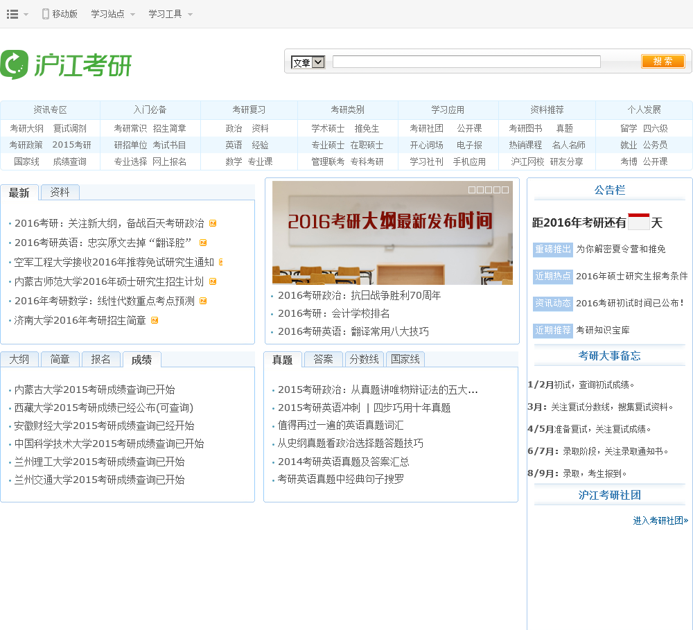The image size is (693, 630).
Task: Click the badge icon next to 空军工程大学 notice
Action: click(x=220, y=262)
